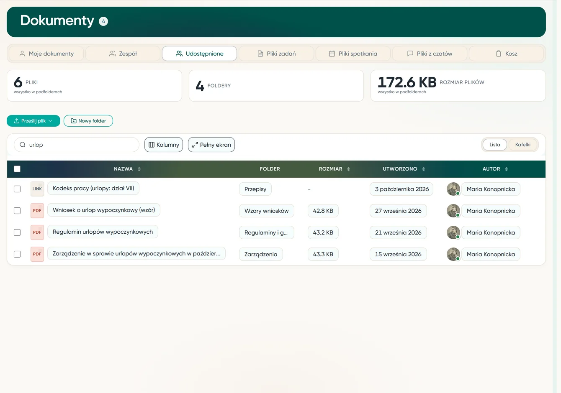Click Maria Konopnicka's avatar in the Wniosek o urlop row

pos(453,211)
